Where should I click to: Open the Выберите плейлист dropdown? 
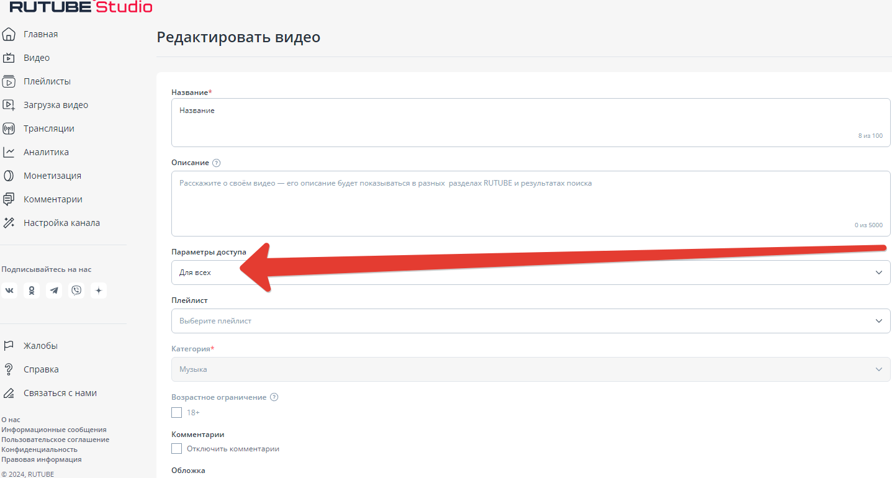point(530,321)
